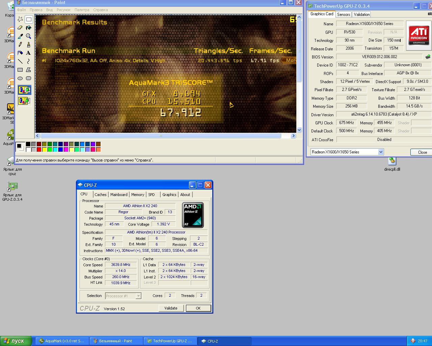432x346 pixels.
Task: Click the AMD Athlon II logo in CPU-Z
Action: click(x=193, y=215)
